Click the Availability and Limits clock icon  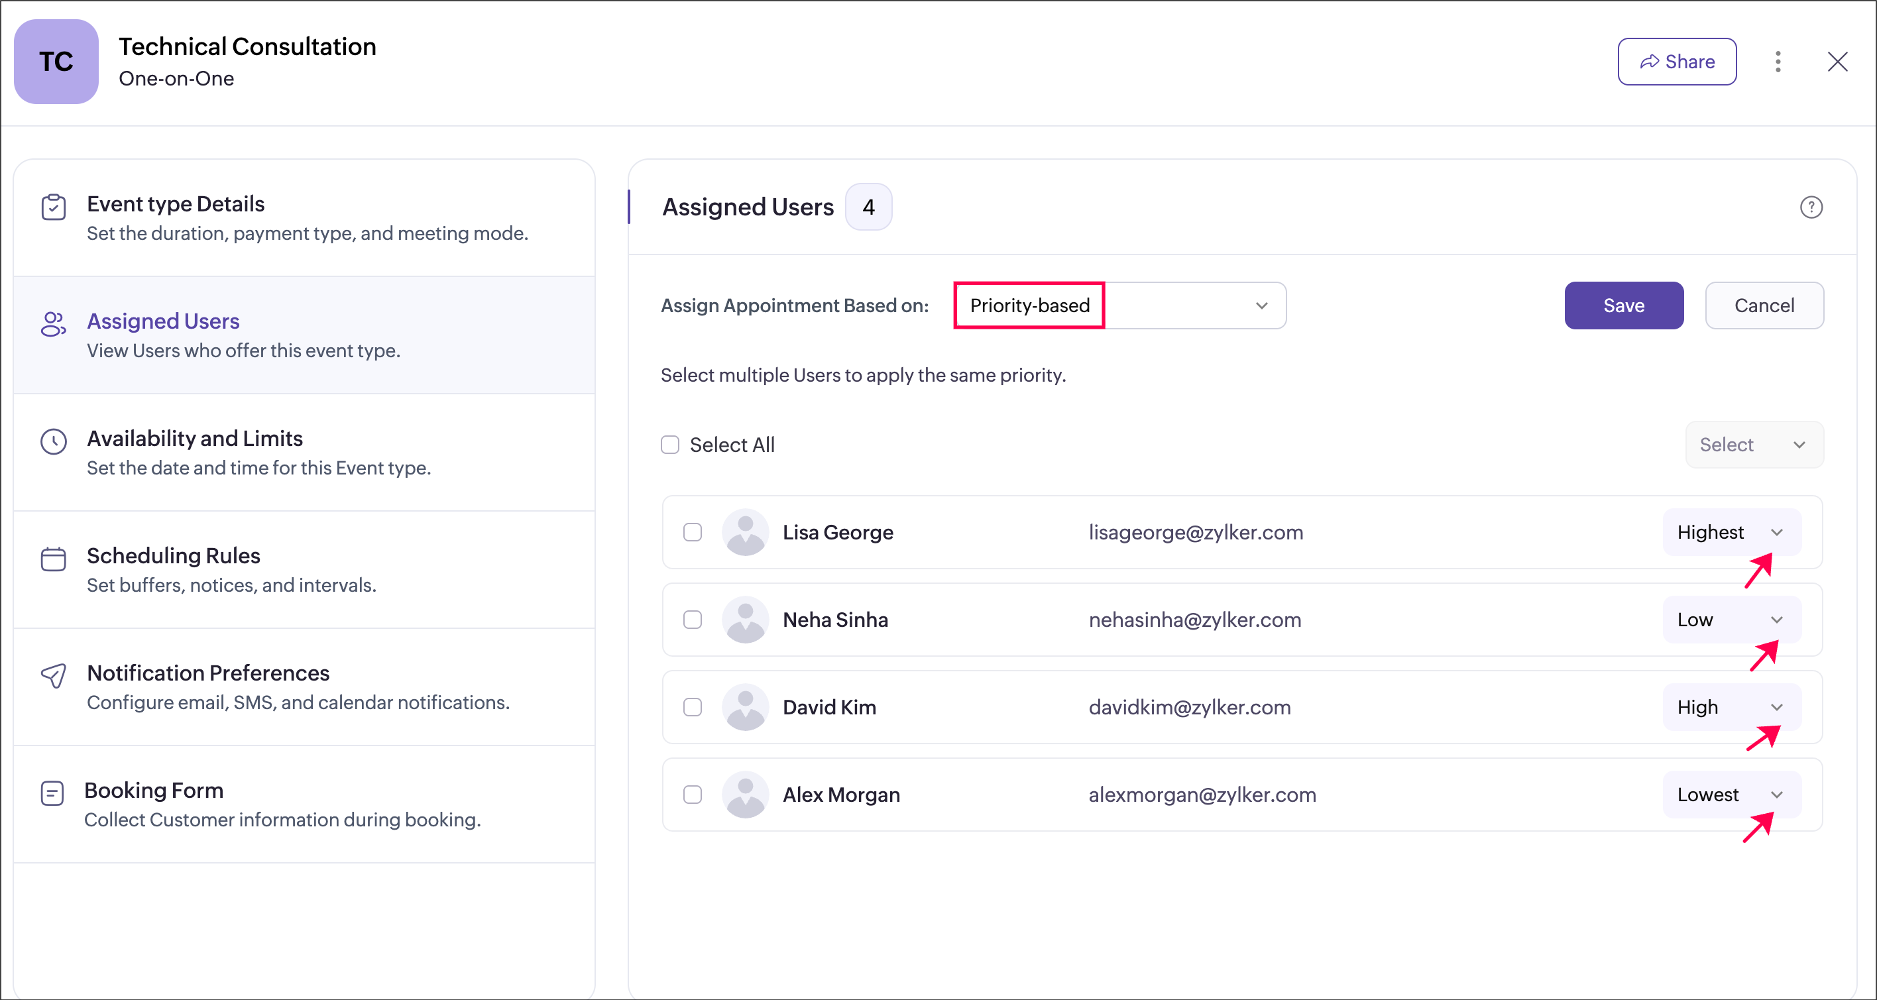[53, 441]
